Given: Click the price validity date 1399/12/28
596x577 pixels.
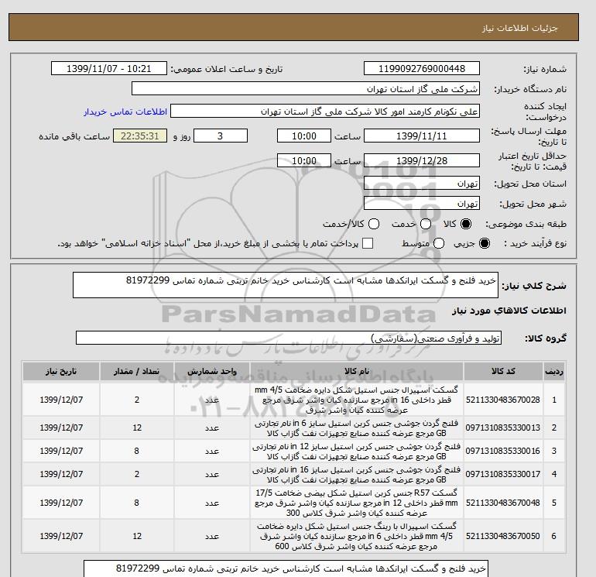Looking at the screenshot, I should (x=422, y=161).
